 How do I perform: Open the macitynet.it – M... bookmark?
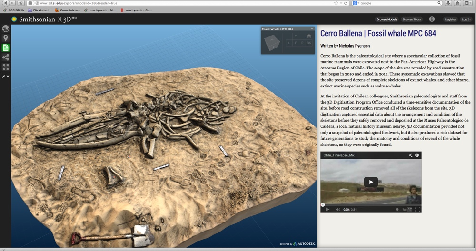coord(100,10)
